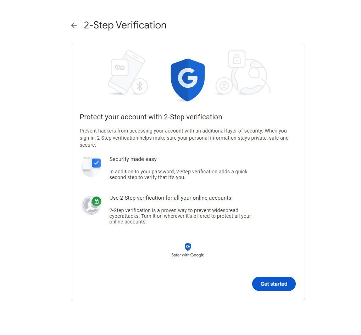Image resolution: width=361 pixels, height=335 pixels.
Task: Click the Safer with Google text
Action: [188, 255]
